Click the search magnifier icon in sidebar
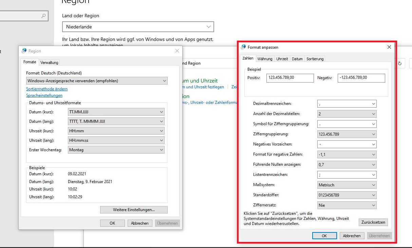The height and width of the screenshot is (248, 412). click(x=43, y=16)
